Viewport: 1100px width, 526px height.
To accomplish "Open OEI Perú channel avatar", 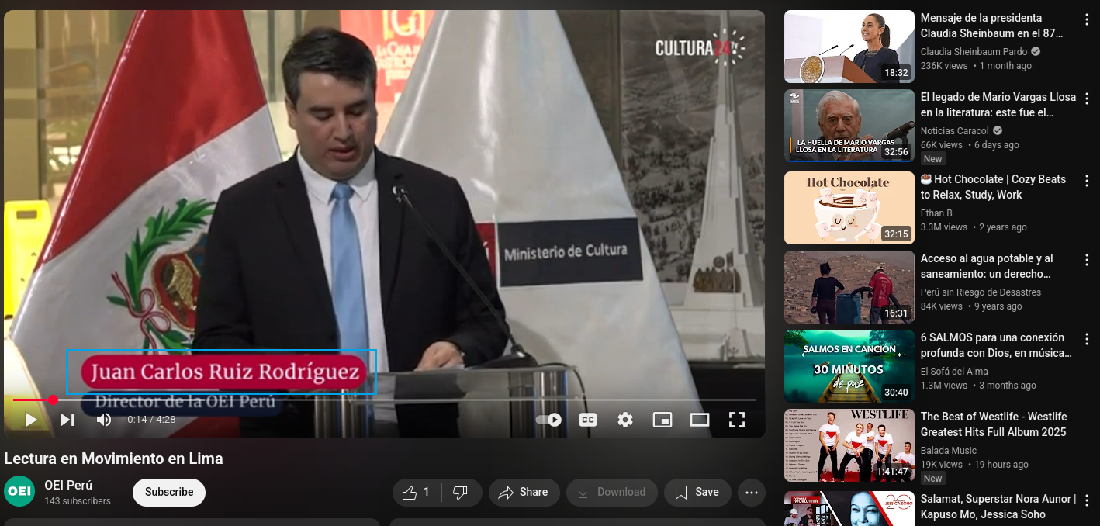I will [x=19, y=492].
